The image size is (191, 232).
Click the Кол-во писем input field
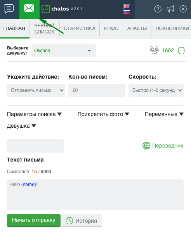(97, 90)
